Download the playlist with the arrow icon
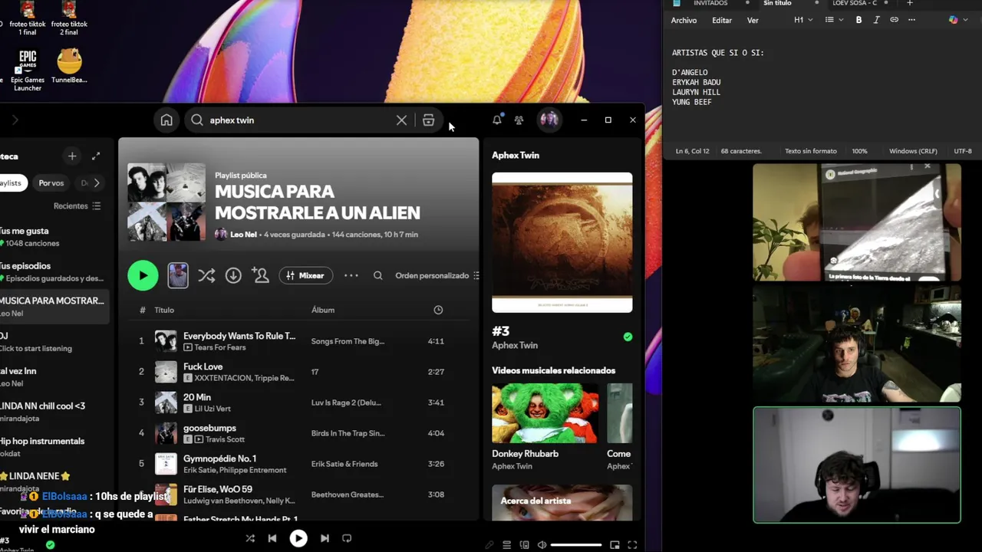The height and width of the screenshot is (552, 982). pyautogui.click(x=233, y=275)
